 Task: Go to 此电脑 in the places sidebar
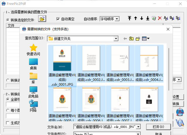(x=33, y=92)
